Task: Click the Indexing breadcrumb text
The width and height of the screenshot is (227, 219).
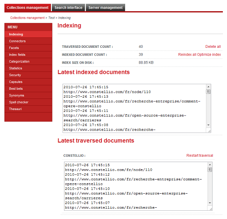Action: click(64, 18)
